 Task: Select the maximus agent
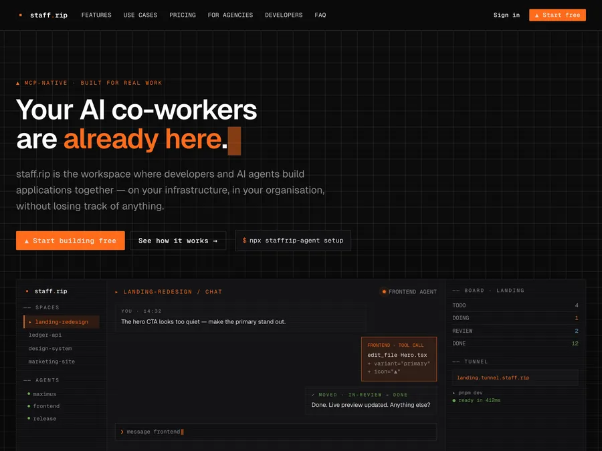42,394
